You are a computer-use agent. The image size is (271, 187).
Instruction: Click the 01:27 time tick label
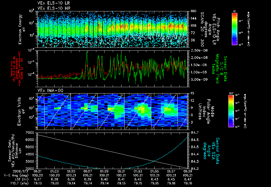point(88,172)
